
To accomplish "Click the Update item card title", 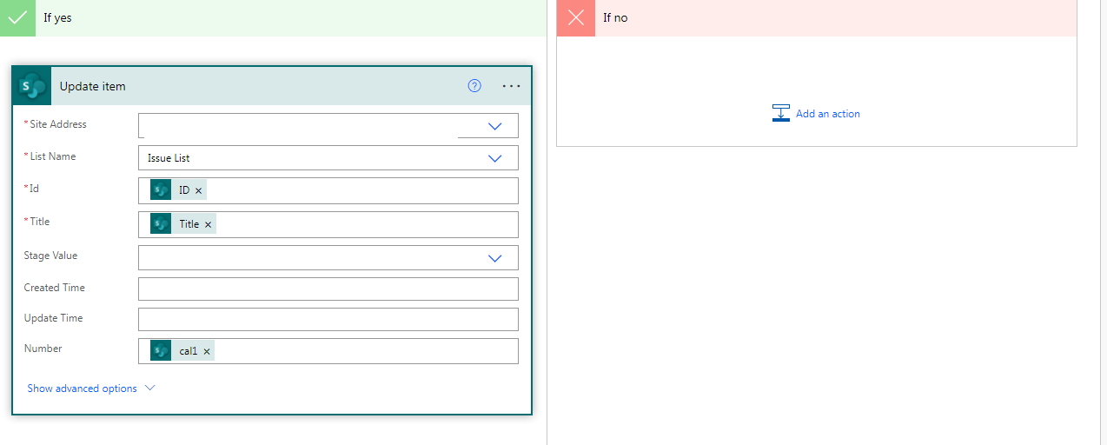I will pyautogui.click(x=93, y=86).
